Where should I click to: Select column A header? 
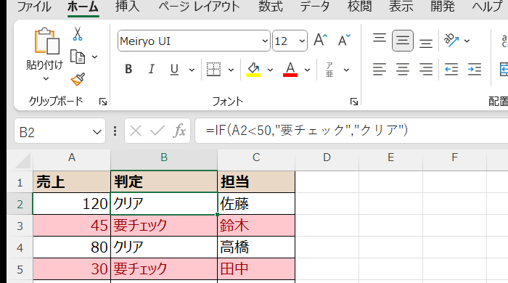72,157
